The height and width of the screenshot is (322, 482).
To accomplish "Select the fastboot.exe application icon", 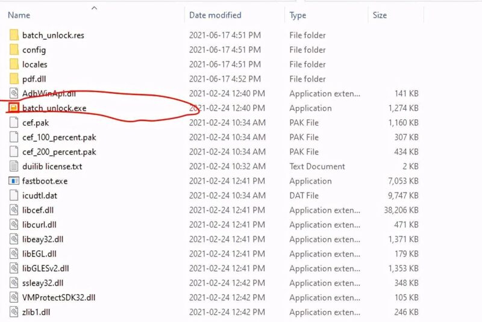I will coord(14,181).
